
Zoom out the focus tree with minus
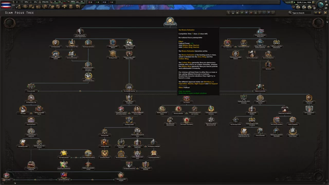coord(316,13)
